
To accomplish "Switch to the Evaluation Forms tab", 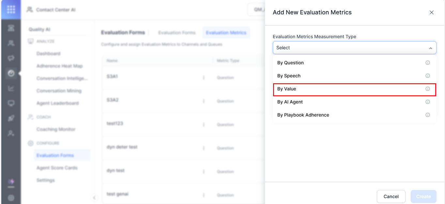I will pos(177,33).
